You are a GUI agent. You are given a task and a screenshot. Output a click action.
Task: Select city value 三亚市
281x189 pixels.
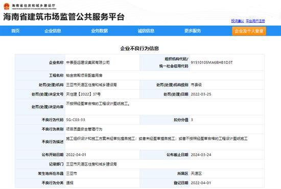pos(72,173)
